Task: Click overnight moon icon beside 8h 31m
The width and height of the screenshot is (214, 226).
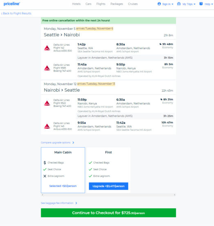Action: pos(161,99)
